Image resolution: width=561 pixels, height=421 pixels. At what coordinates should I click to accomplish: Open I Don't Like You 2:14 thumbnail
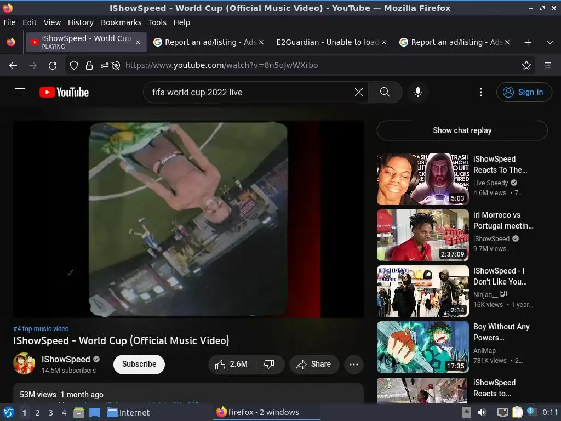423,291
